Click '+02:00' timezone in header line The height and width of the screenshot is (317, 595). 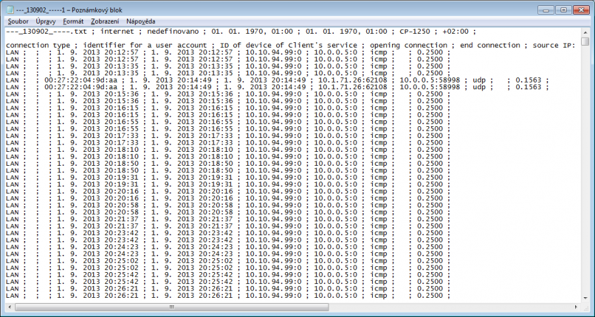(x=456, y=32)
